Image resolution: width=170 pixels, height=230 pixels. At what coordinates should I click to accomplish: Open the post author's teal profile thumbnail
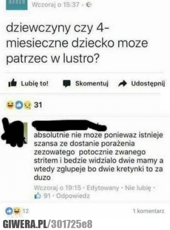[17, 5]
